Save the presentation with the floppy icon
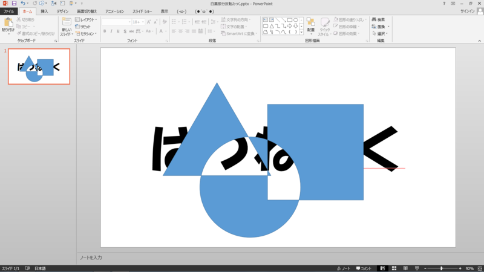The image size is (484, 272). [14, 4]
